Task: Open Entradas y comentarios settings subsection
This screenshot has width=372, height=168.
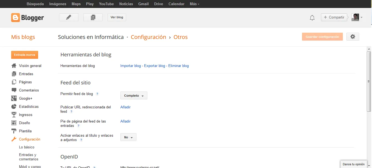Action: click(29, 157)
